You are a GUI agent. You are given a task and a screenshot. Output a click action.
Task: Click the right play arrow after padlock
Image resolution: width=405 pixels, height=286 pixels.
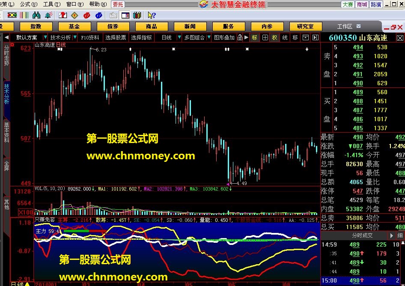click(247, 37)
